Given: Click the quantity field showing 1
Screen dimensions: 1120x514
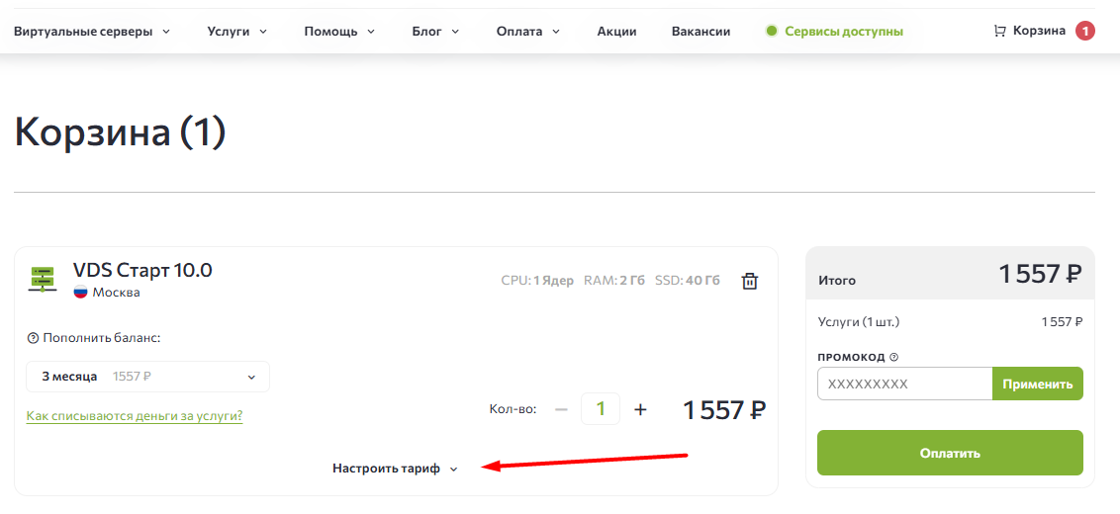Looking at the screenshot, I should [x=601, y=409].
